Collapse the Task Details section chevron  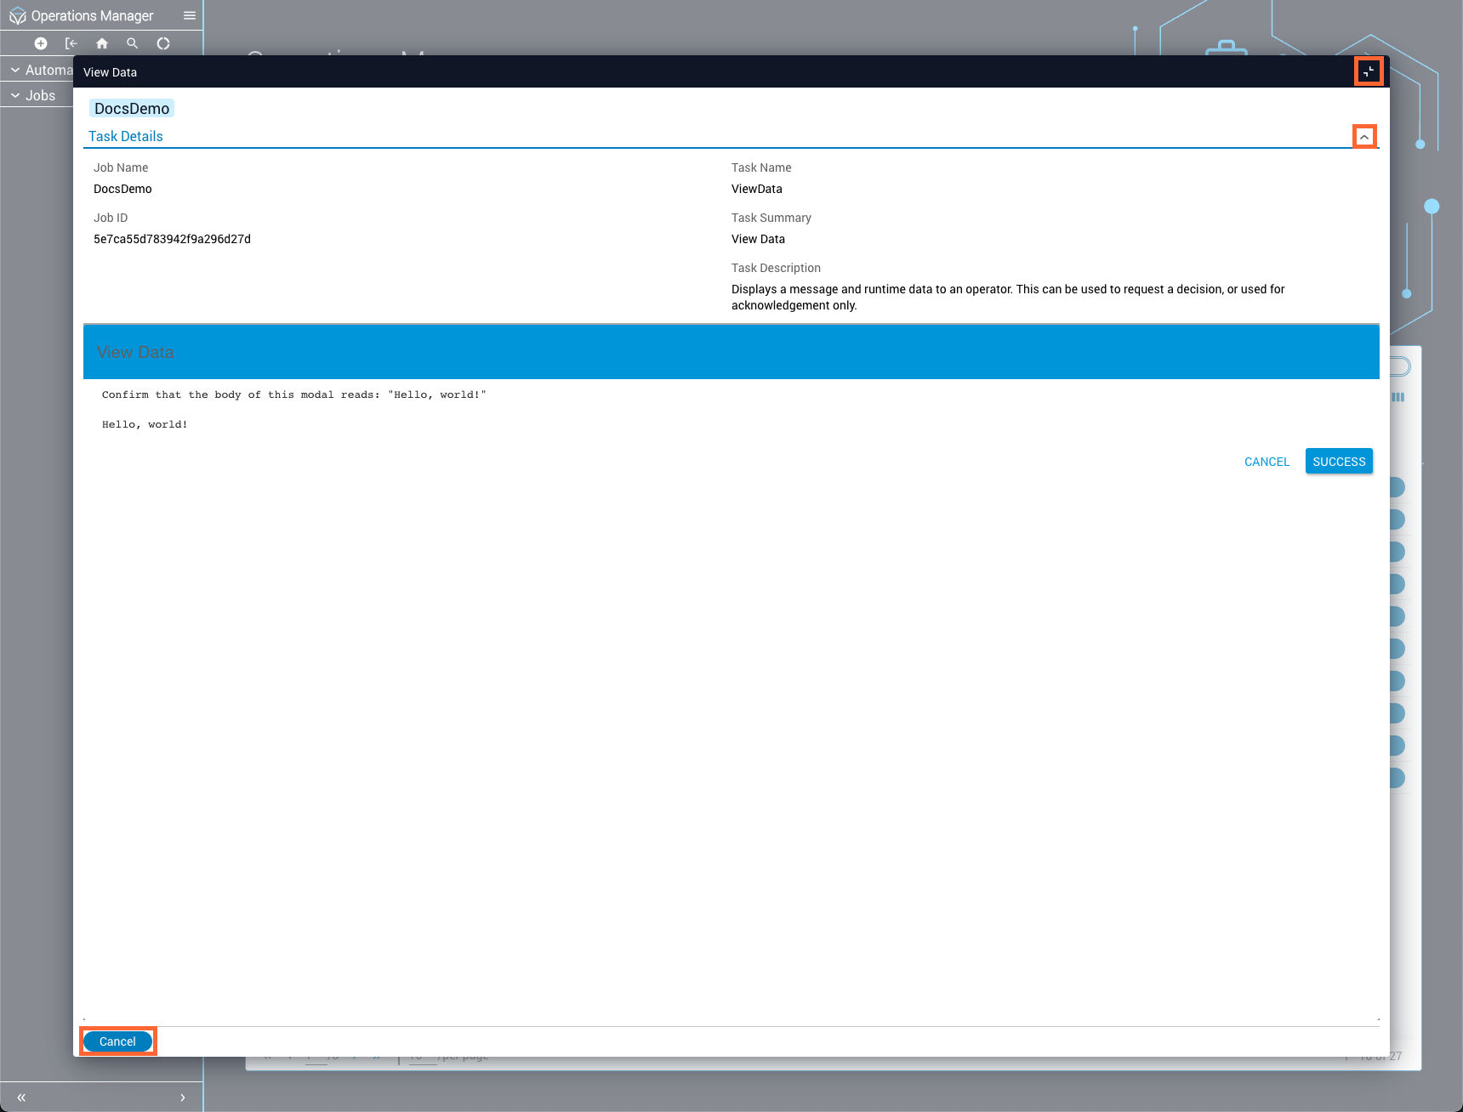point(1364,137)
